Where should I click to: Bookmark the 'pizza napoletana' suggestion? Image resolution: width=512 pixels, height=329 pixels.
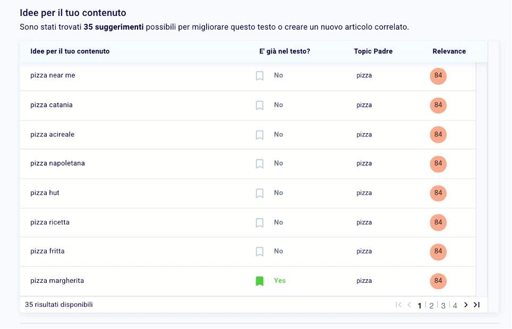(x=260, y=163)
